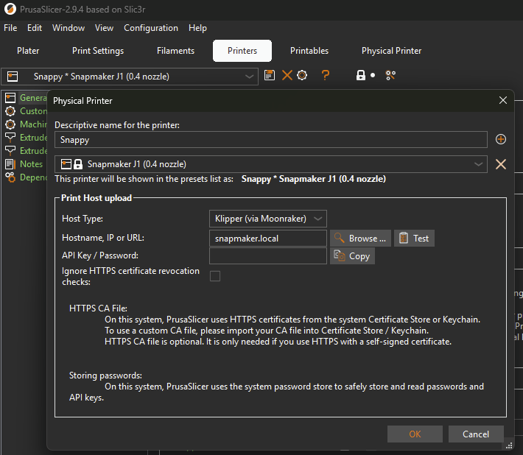Click the add preset plus circle icon
Viewport: 523px width, 455px height.
(501, 139)
